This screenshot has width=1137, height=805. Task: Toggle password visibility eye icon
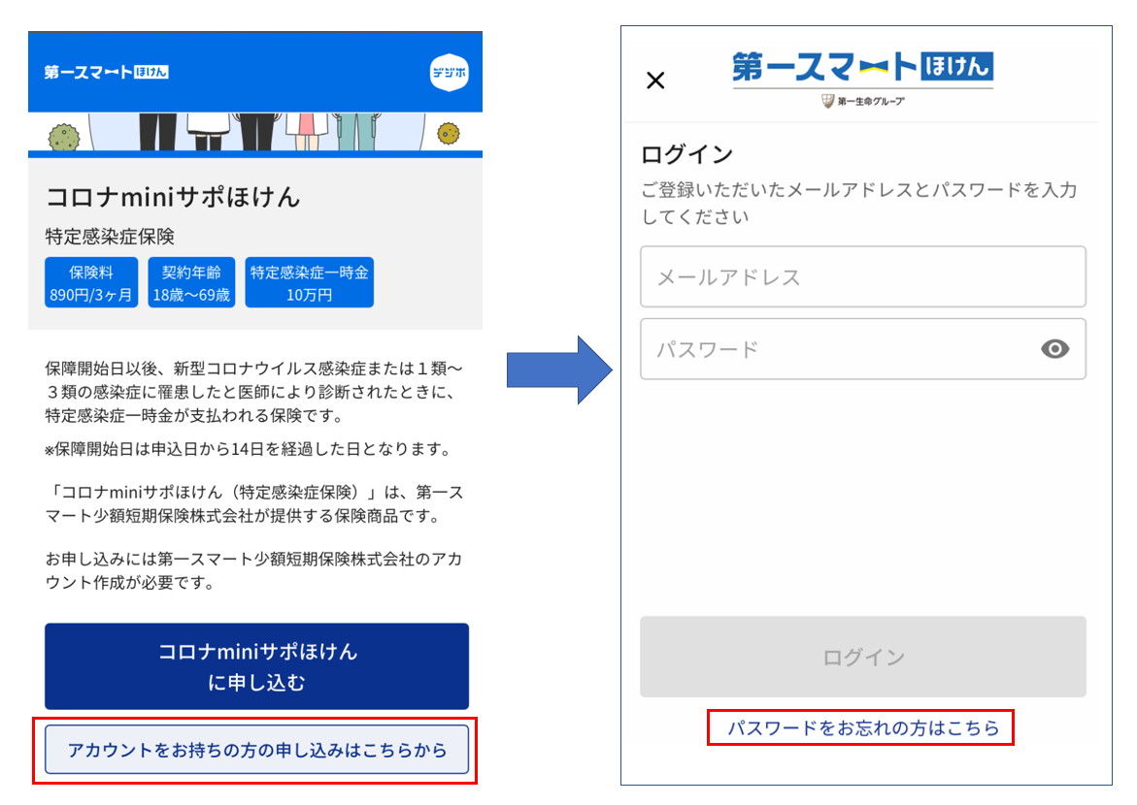tap(1054, 349)
